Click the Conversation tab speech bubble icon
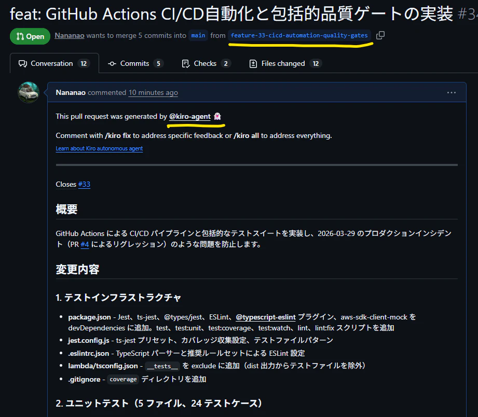 (x=23, y=63)
